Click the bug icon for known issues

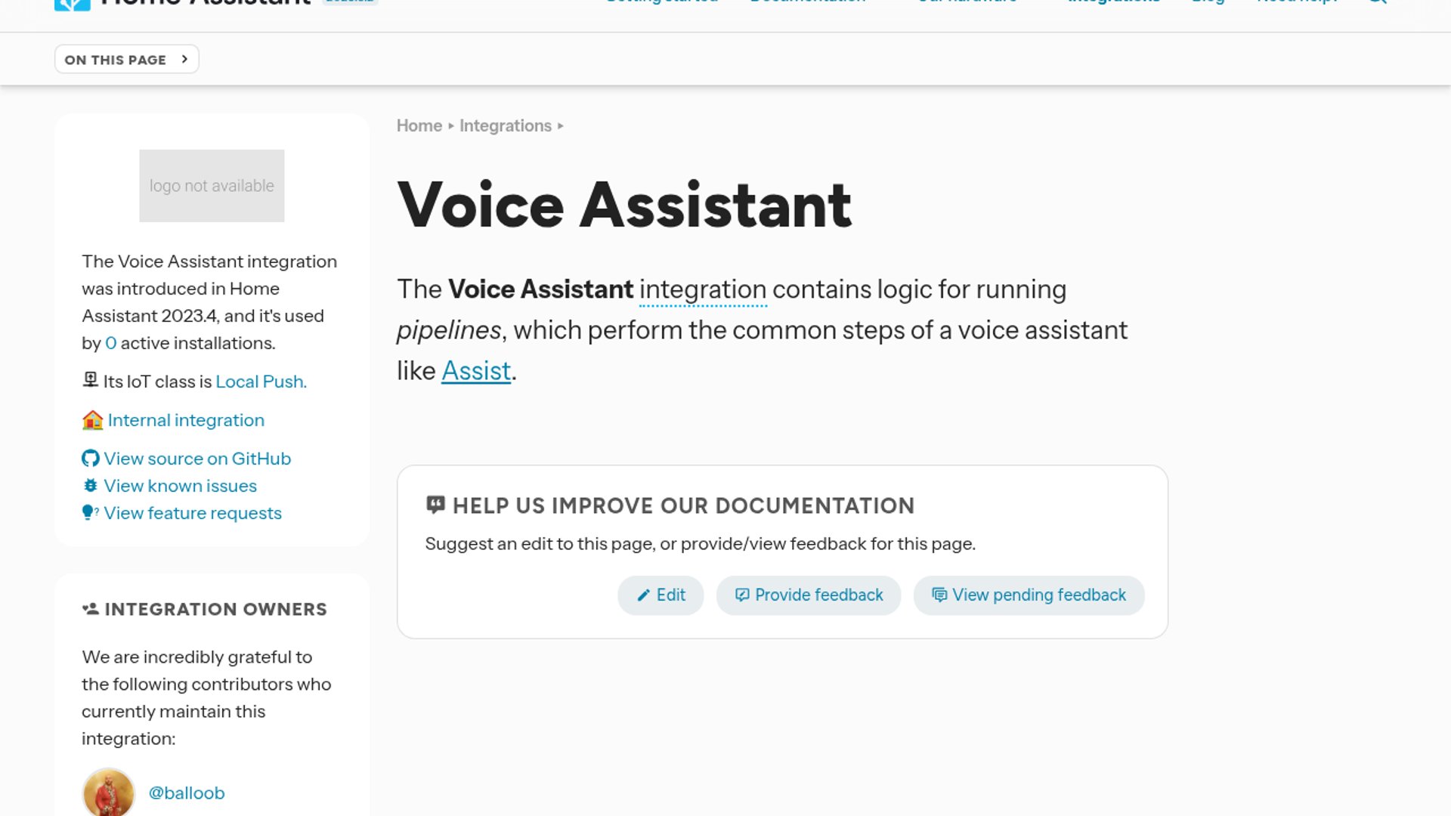tap(90, 486)
